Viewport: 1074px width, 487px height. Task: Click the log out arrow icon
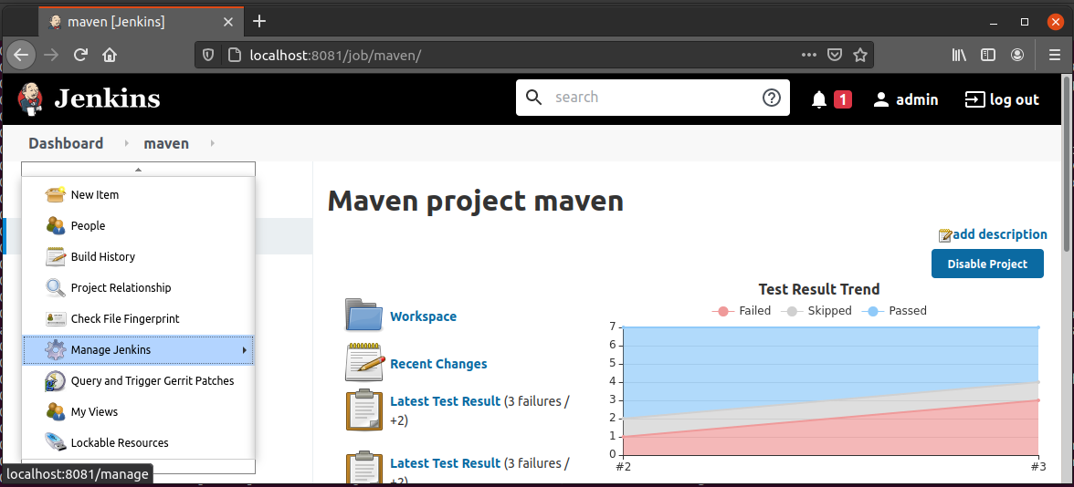pos(974,100)
